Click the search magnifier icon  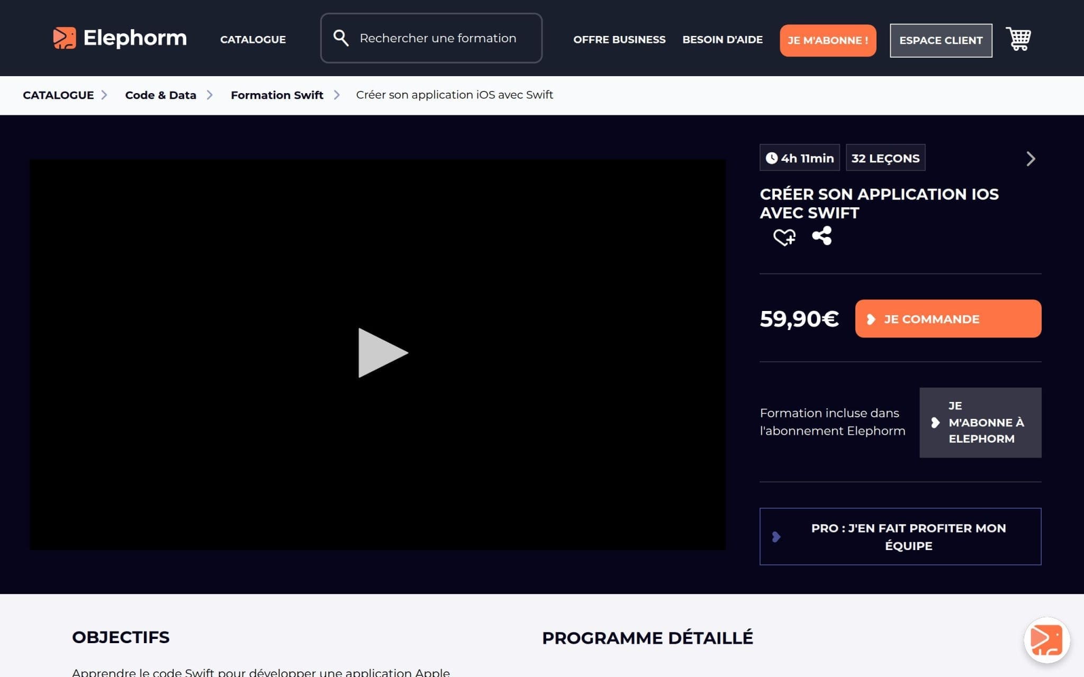click(341, 38)
